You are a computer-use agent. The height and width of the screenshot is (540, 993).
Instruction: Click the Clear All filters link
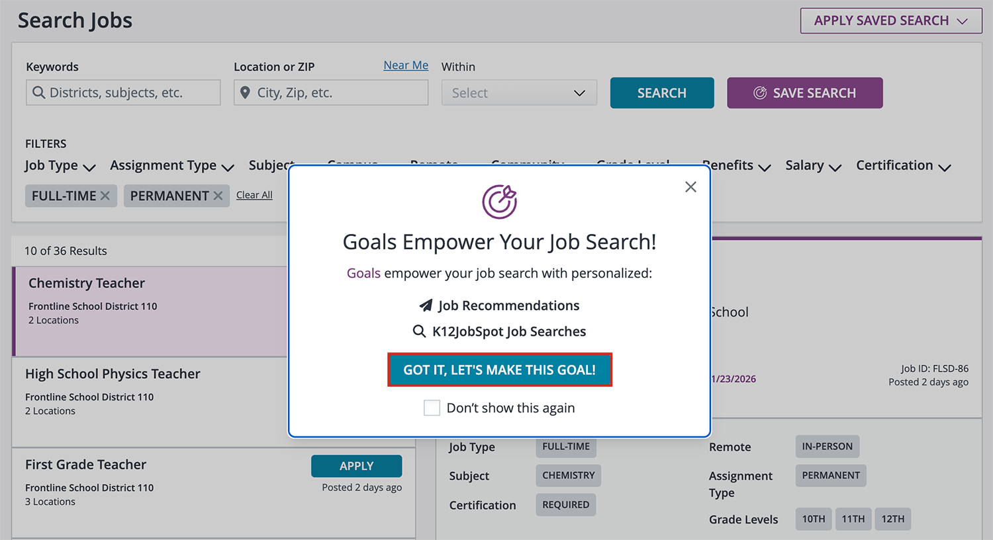click(254, 195)
